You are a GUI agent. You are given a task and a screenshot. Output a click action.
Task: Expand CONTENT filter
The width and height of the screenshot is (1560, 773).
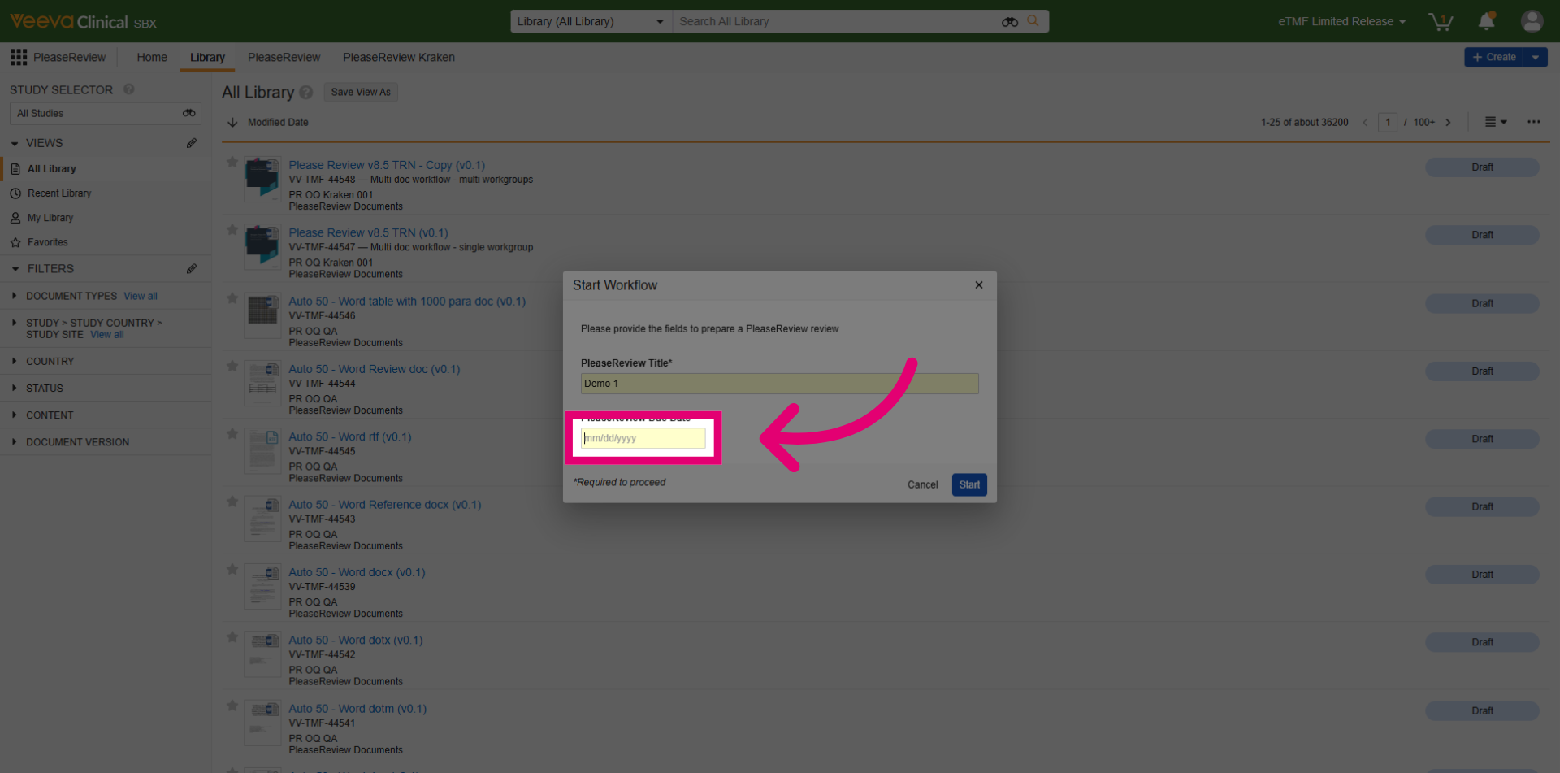15,415
